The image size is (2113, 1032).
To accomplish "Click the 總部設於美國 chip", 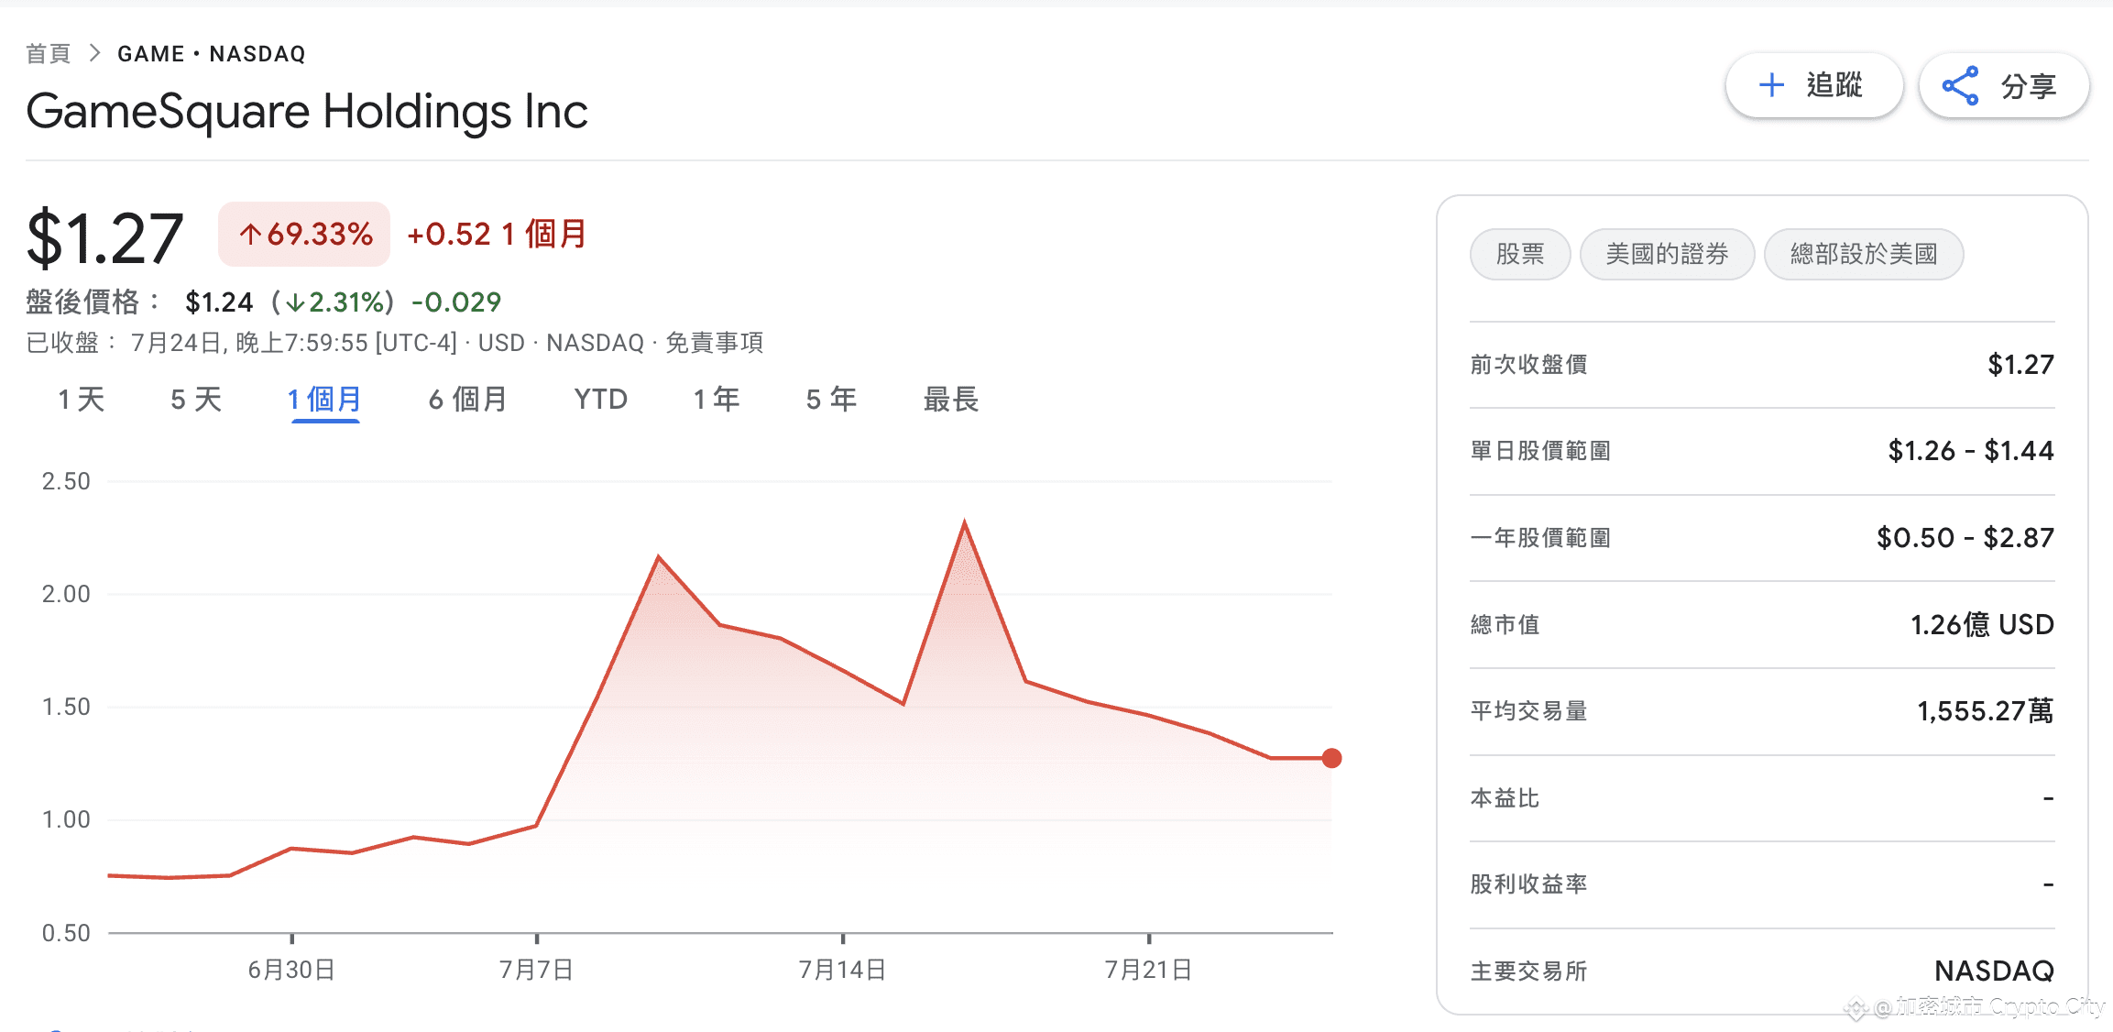I will 1863,254.
